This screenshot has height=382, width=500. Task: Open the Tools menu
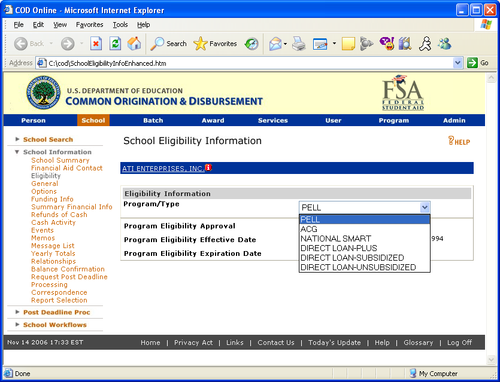[x=120, y=25]
